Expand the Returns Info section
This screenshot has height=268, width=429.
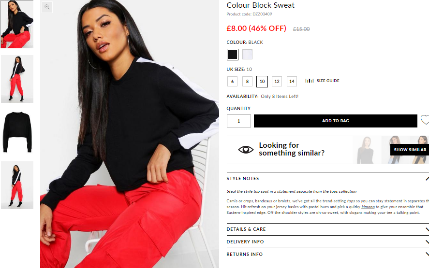(328, 254)
